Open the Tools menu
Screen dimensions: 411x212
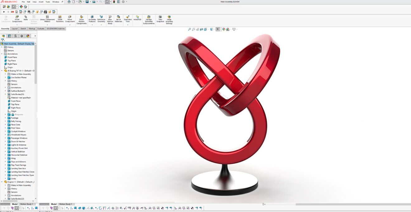[48, 1]
